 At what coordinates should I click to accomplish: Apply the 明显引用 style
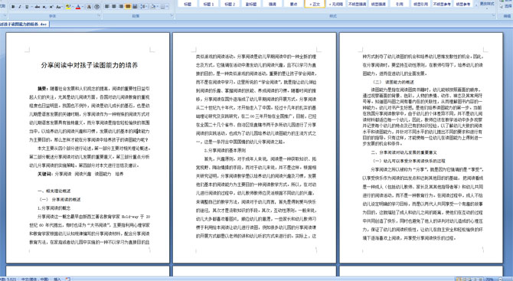click(421, 4)
